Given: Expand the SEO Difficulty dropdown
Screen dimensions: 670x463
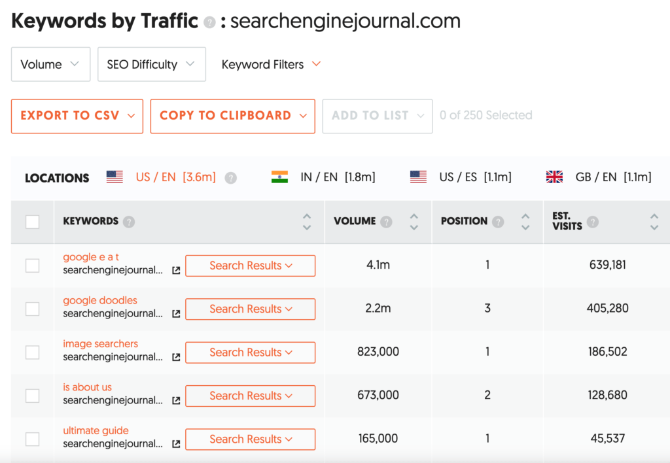Looking at the screenshot, I should 151,64.
